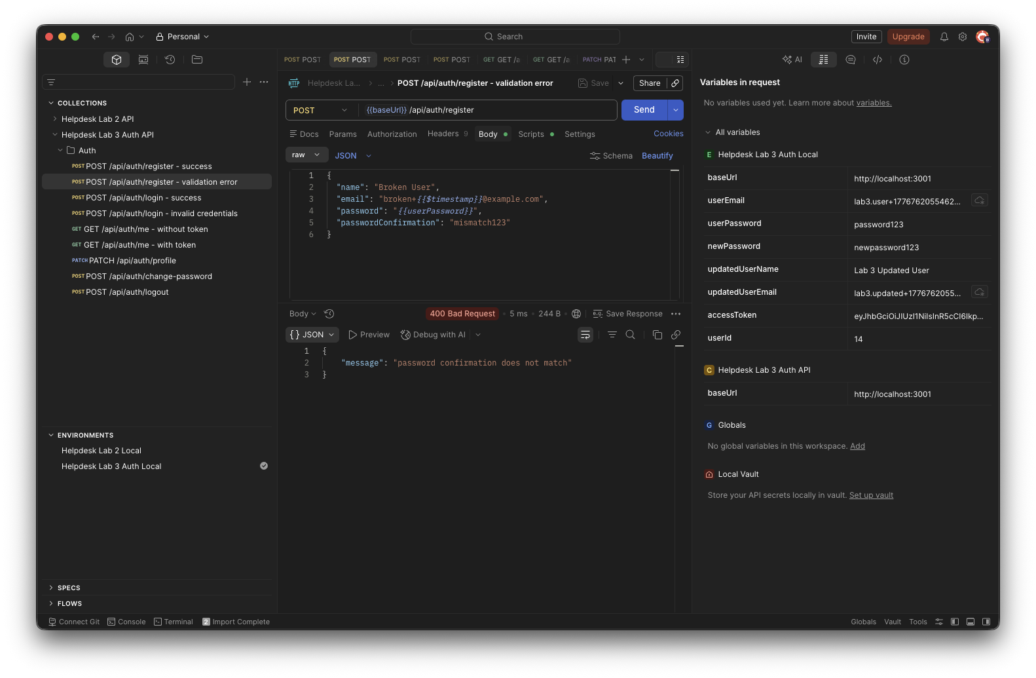
Task: Open the JSON body language dropdown
Action: tap(354, 156)
